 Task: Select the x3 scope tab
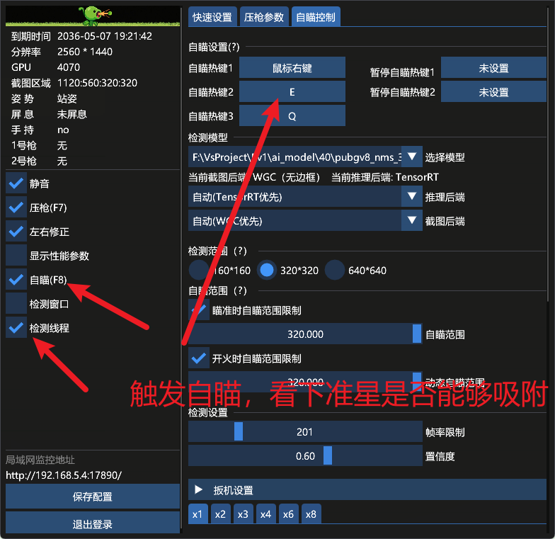pyautogui.click(x=244, y=514)
